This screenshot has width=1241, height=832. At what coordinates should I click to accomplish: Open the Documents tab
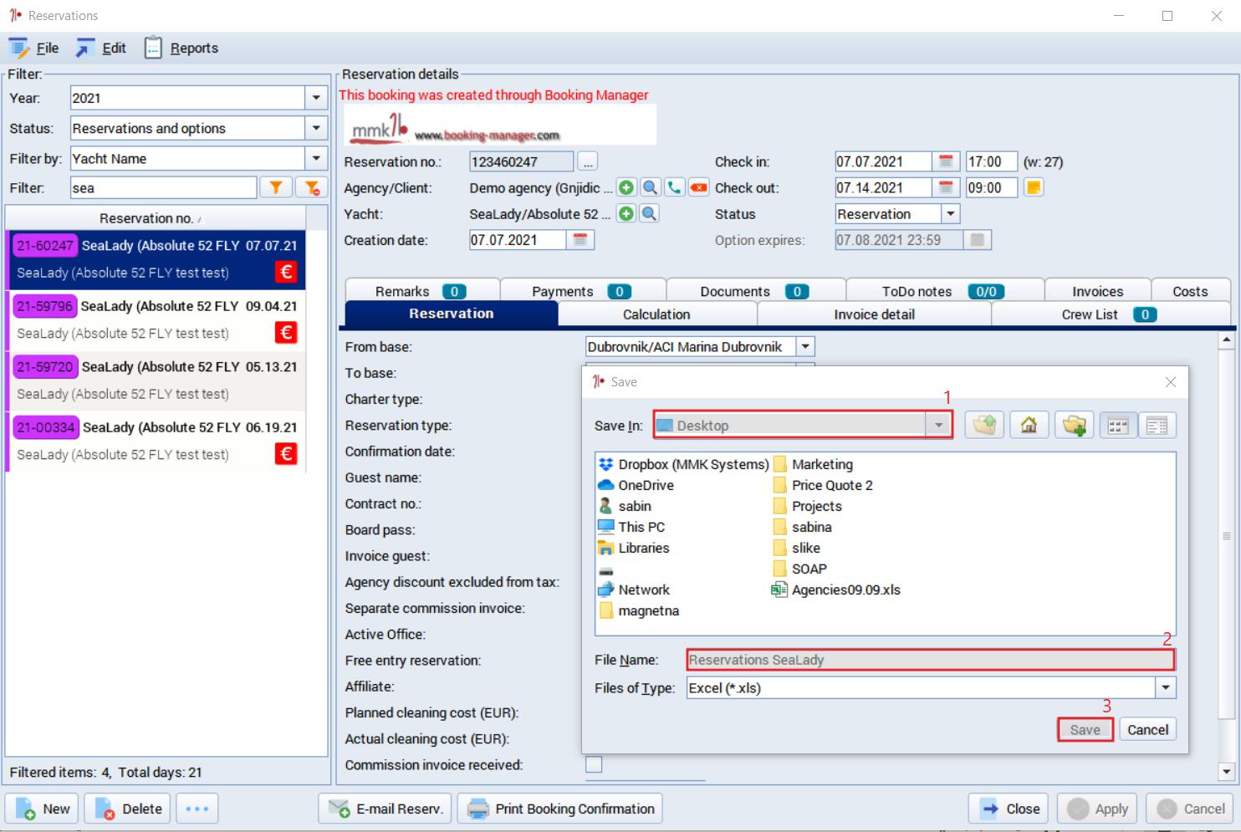[755, 291]
